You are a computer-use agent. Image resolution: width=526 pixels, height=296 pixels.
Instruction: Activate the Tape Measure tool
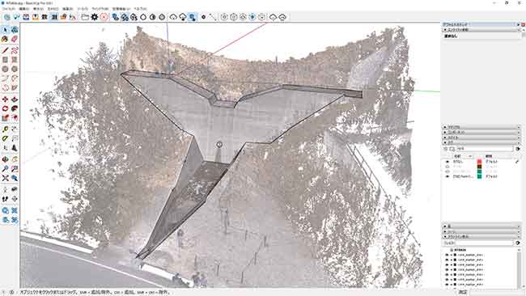(5, 129)
